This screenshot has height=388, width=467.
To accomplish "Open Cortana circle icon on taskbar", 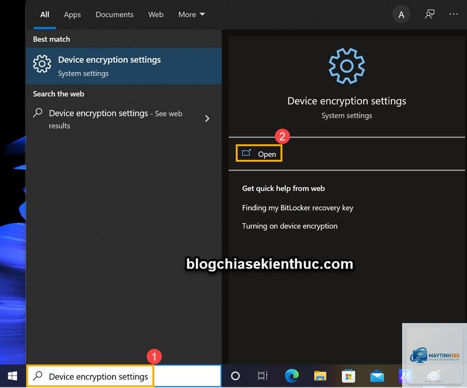I will (x=235, y=376).
